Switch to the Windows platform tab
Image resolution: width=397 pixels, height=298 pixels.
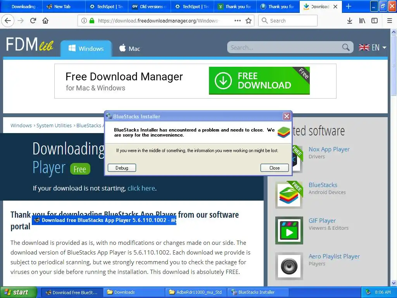(86, 49)
